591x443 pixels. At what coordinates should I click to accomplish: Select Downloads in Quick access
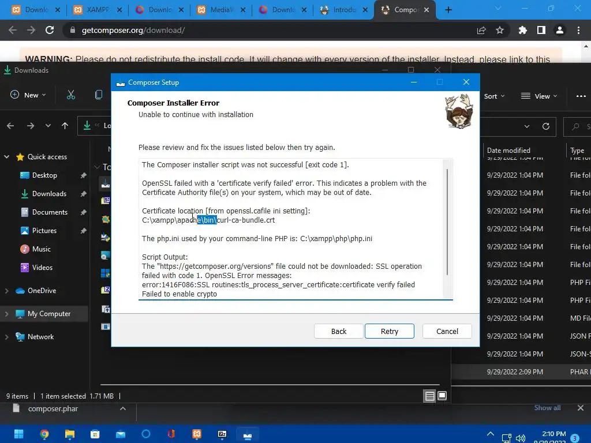click(49, 194)
